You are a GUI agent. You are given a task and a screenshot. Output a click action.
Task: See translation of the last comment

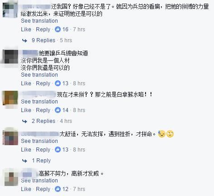(x=39, y=181)
